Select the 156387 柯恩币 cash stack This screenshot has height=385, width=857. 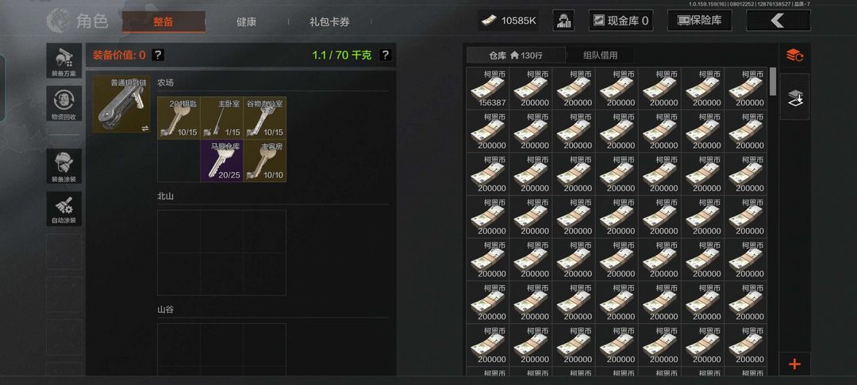[x=487, y=89]
